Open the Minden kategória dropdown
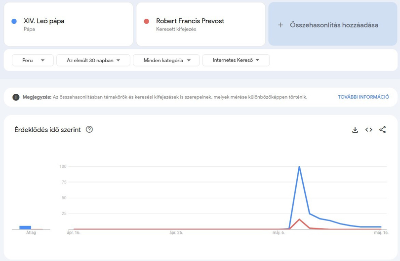The image size is (400, 261). 166,60
